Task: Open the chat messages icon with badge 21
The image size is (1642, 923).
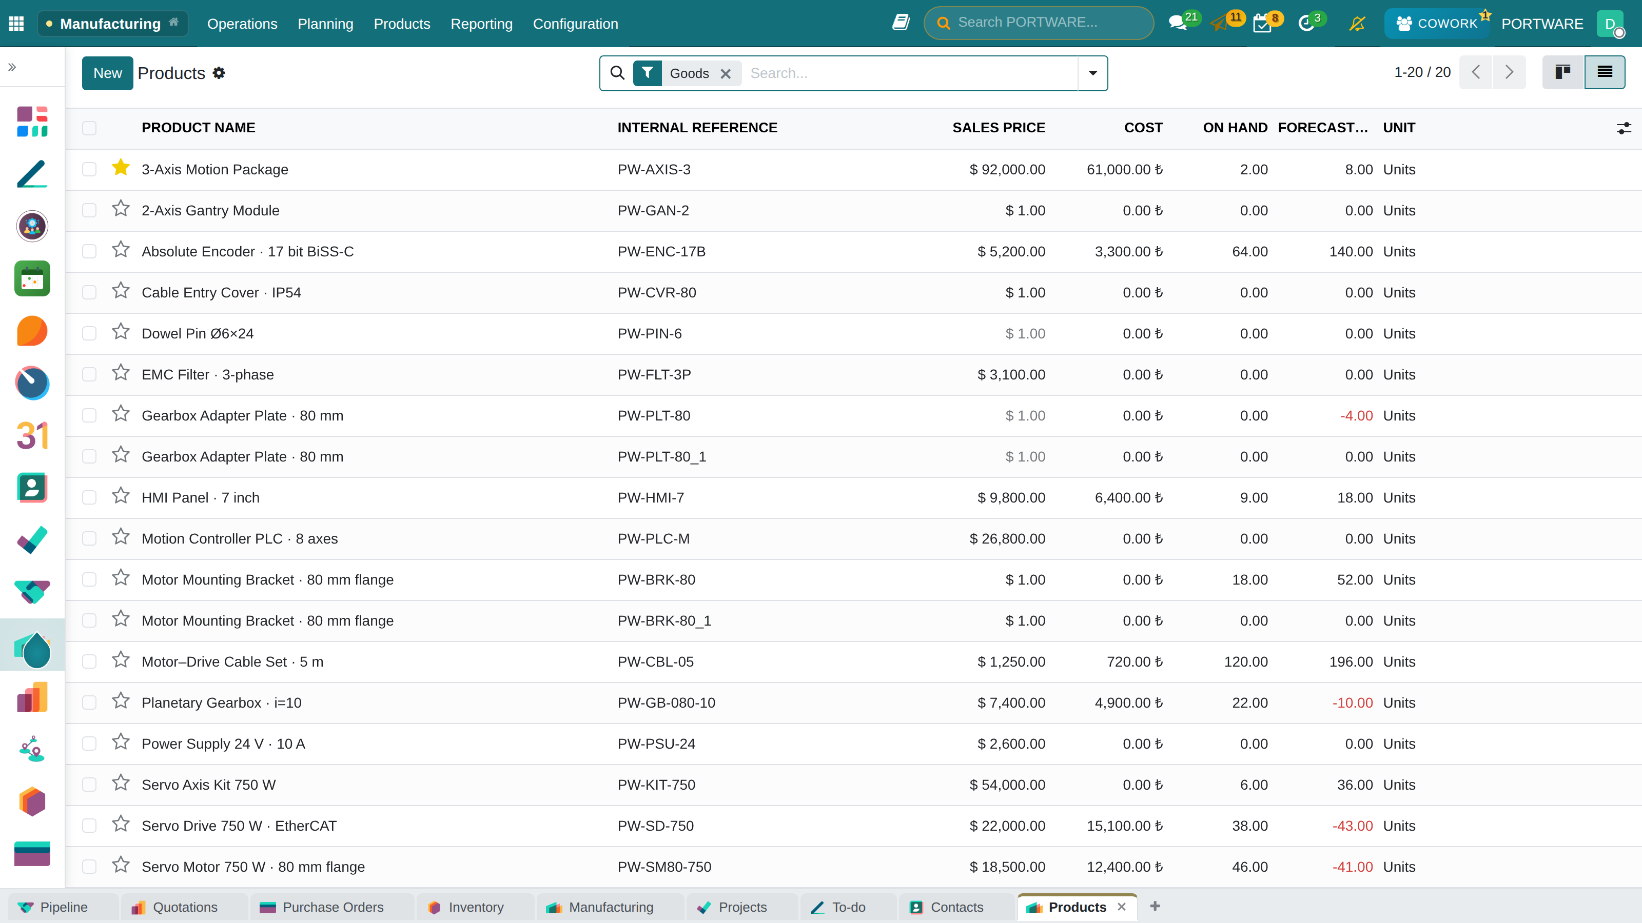Action: click(1178, 24)
